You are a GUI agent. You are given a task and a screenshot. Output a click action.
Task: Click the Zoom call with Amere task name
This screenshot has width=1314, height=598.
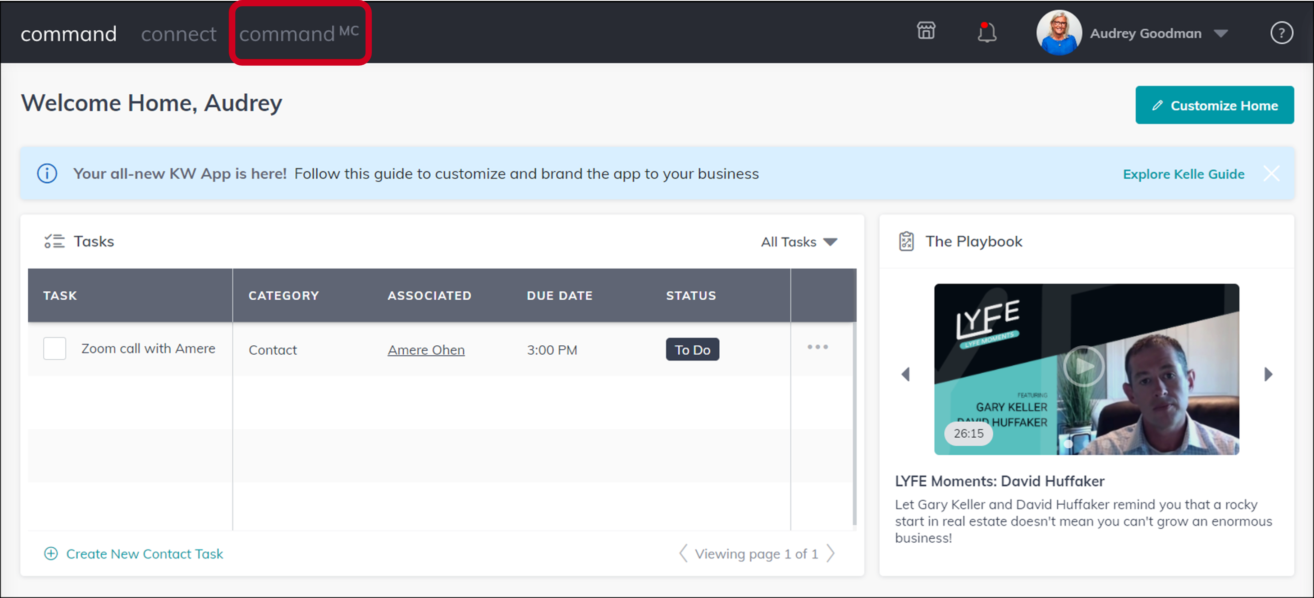[x=148, y=348]
